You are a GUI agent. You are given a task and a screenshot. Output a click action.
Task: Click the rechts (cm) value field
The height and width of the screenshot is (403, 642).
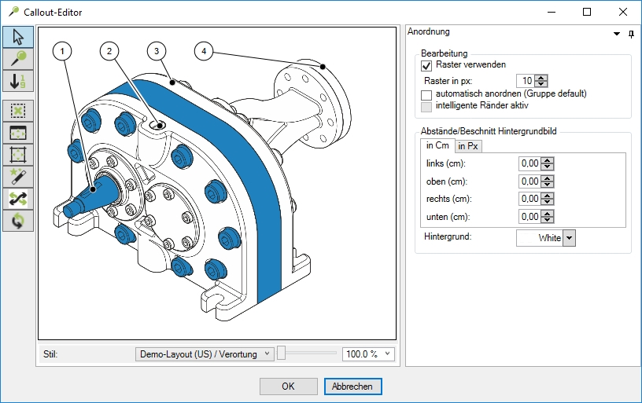coord(529,199)
